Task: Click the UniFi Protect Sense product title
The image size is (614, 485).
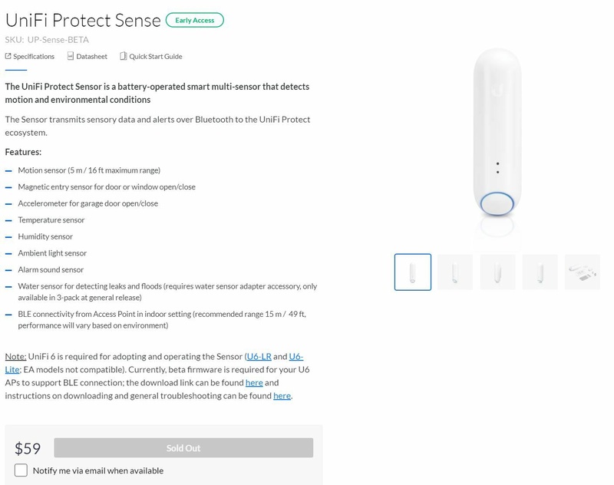Action: point(83,21)
